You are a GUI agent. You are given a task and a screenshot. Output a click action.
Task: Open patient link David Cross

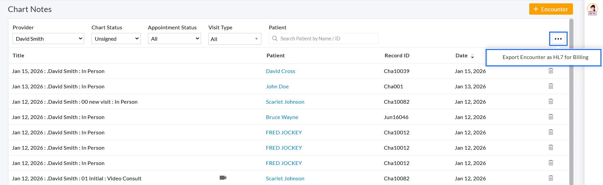click(x=280, y=71)
